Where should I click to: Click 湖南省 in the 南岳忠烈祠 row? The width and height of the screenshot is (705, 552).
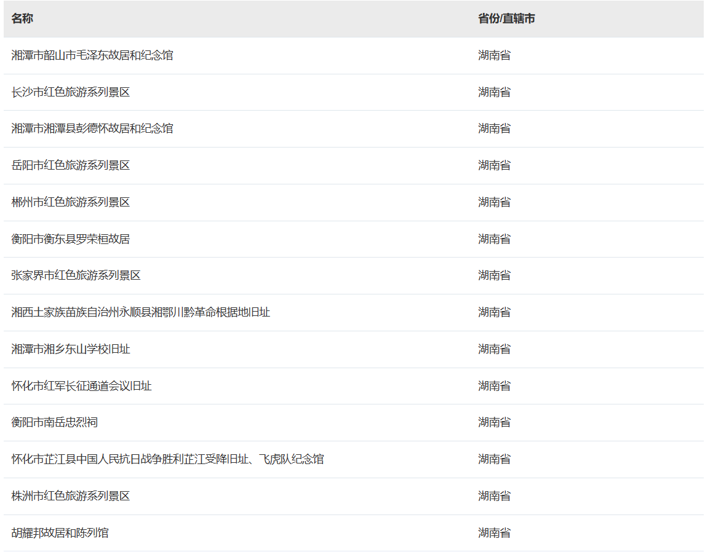(x=494, y=422)
